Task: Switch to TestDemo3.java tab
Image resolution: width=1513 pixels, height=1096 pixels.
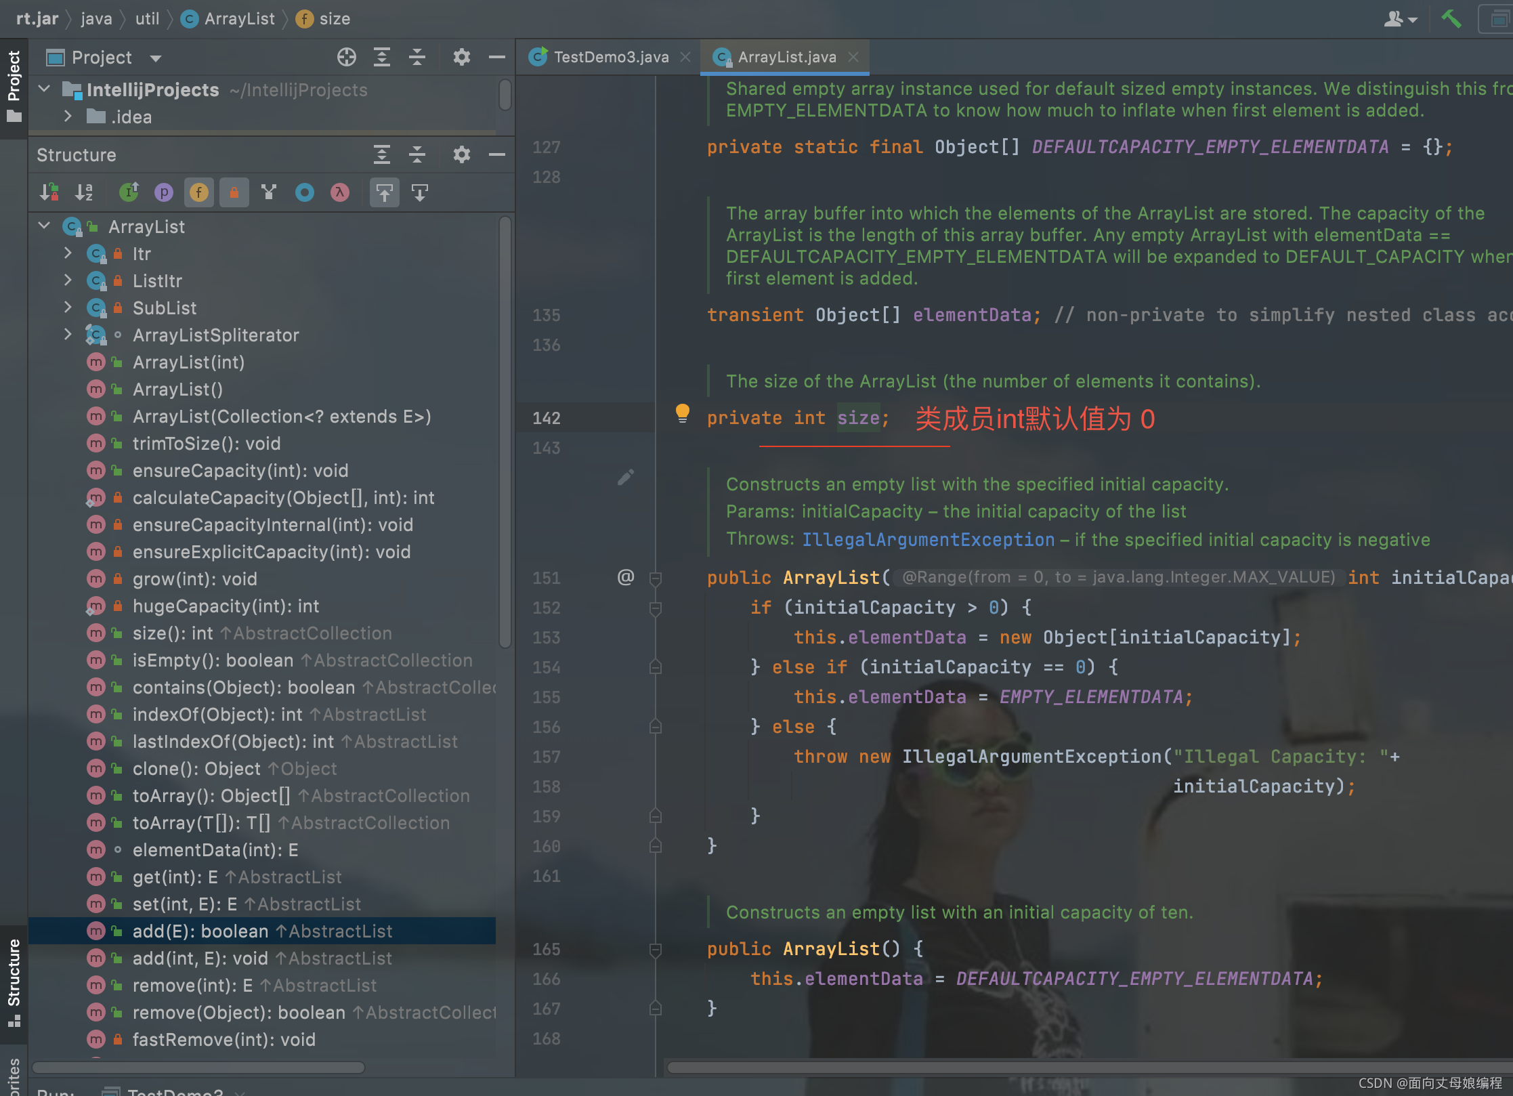Action: (x=610, y=58)
